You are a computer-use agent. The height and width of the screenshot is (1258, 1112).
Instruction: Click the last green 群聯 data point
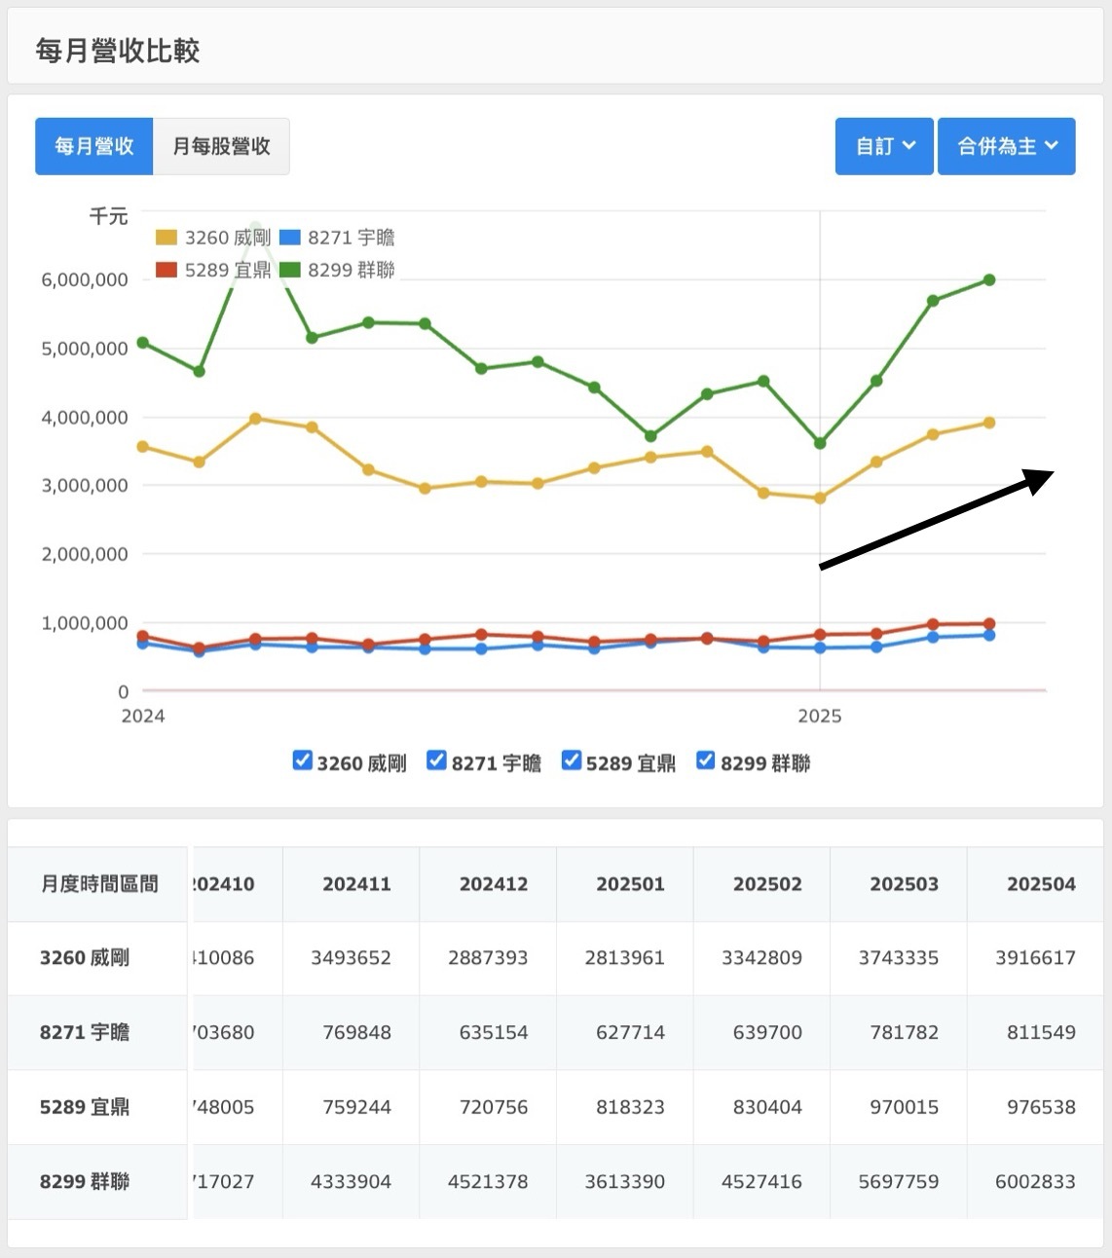(x=989, y=280)
